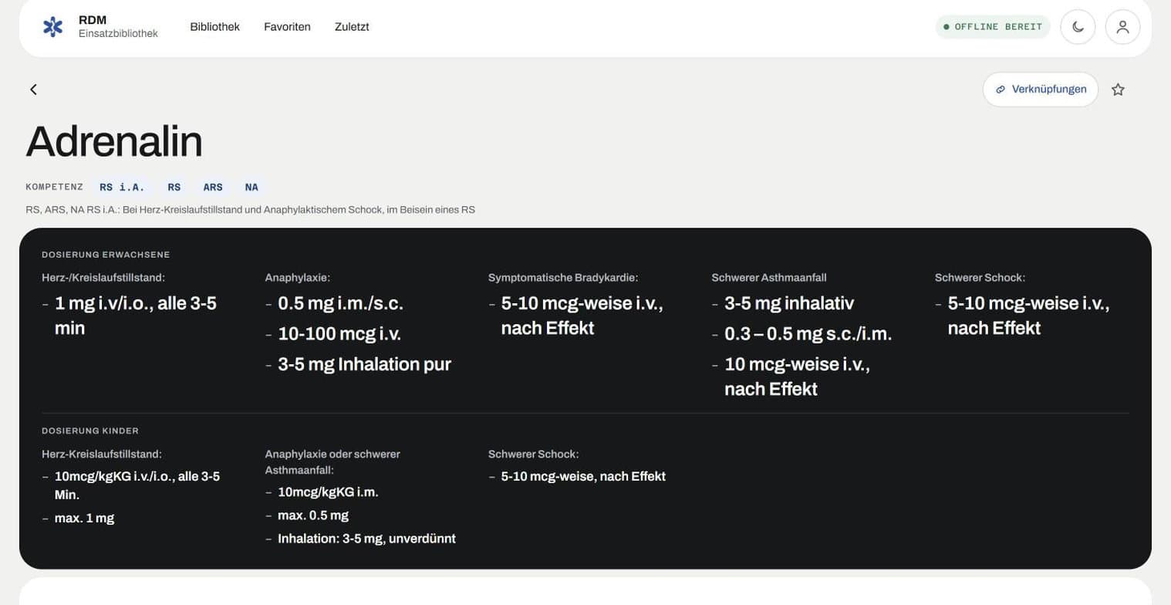
Task: Go back with the left arrow
Action: (x=33, y=90)
